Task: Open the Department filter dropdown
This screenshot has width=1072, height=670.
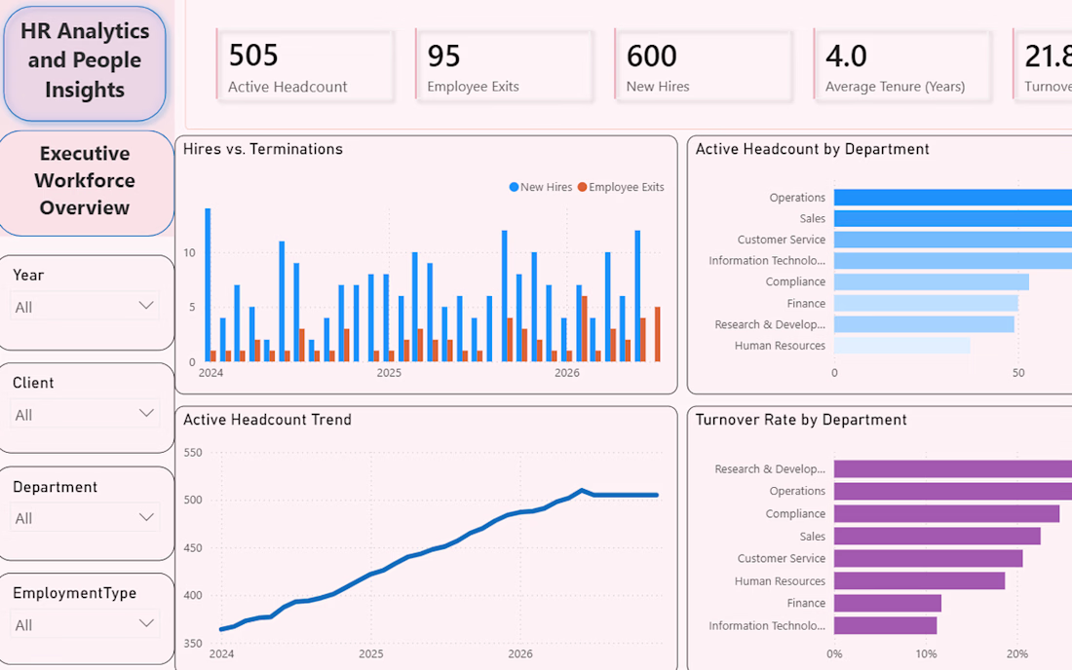Action: click(85, 518)
